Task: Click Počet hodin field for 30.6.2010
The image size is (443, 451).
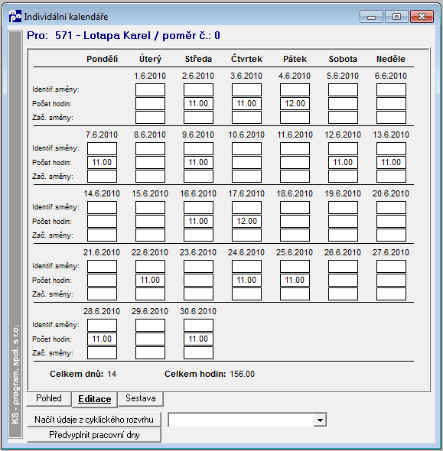Action: tap(198, 339)
